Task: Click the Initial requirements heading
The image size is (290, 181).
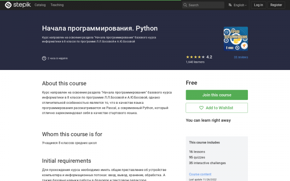Action: (67, 161)
